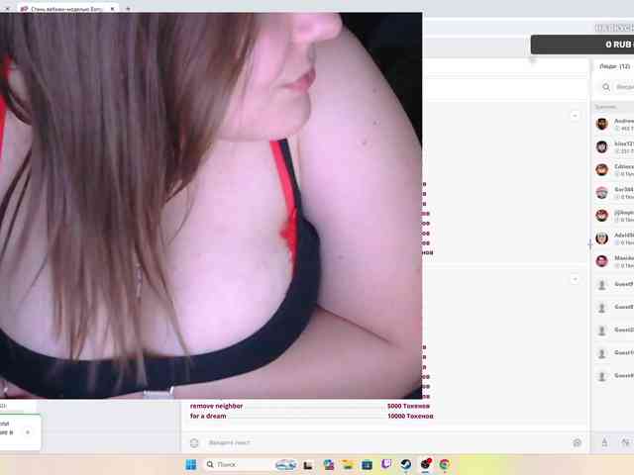Screen dimensions: 634x475
Task: Collapse the lower chat section arrow
Action: [x=575, y=279]
